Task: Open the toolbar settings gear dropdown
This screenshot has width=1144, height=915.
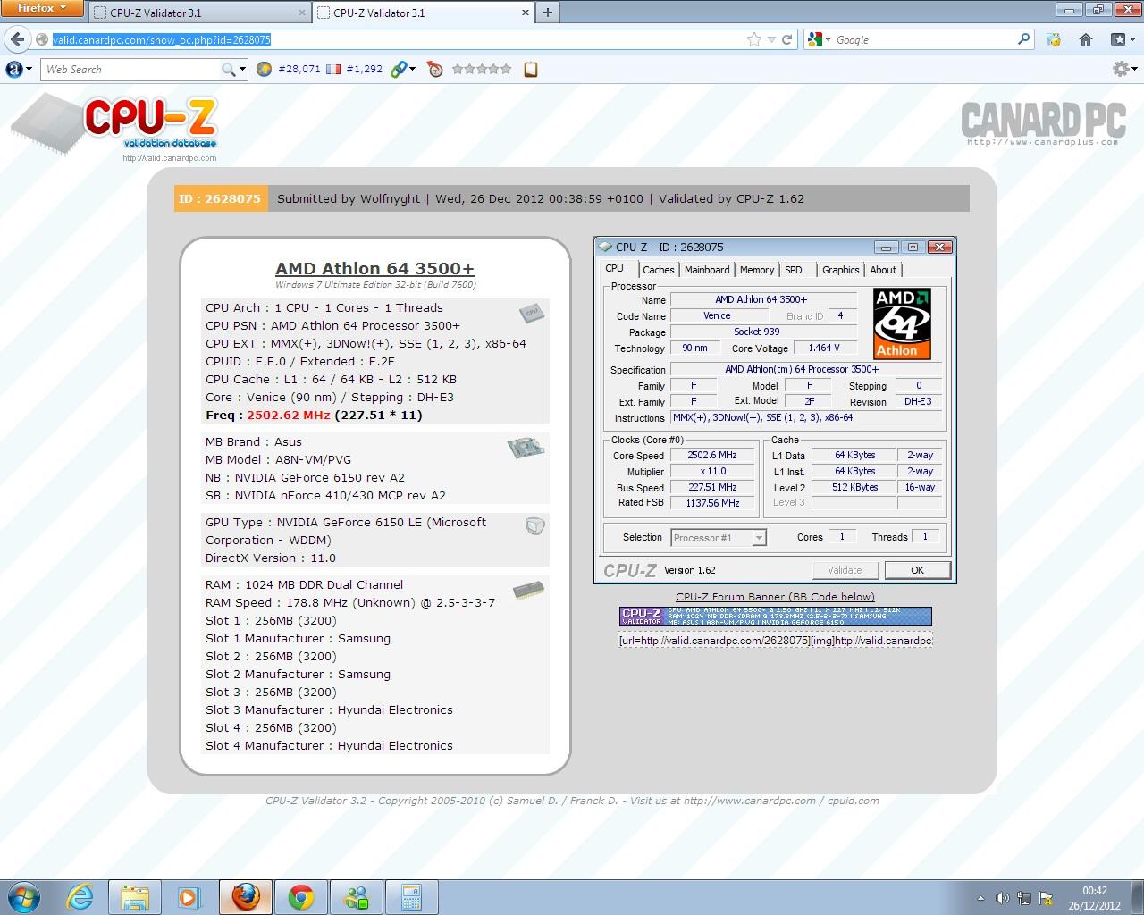Action: coord(1124,69)
